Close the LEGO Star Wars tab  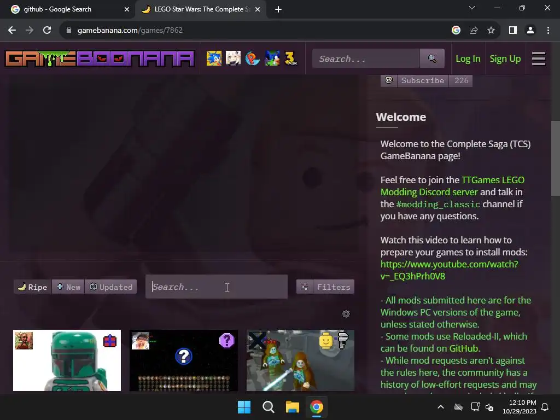[x=258, y=9]
